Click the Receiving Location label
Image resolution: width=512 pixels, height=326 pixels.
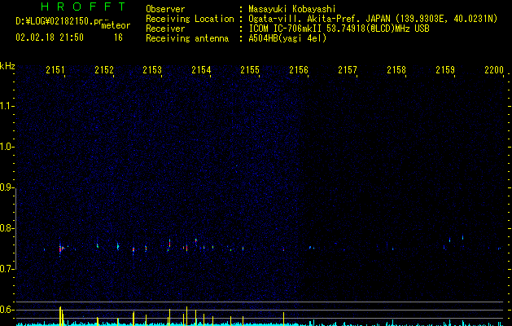(190, 19)
